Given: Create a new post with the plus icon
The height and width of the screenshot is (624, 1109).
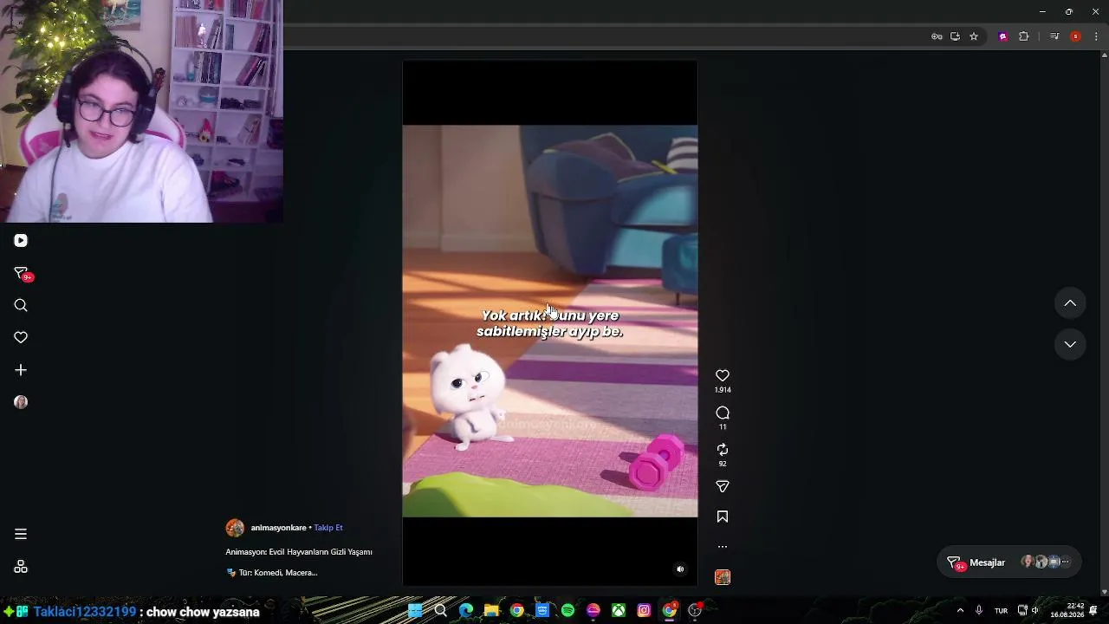Looking at the screenshot, I should [x=21, y=370].
